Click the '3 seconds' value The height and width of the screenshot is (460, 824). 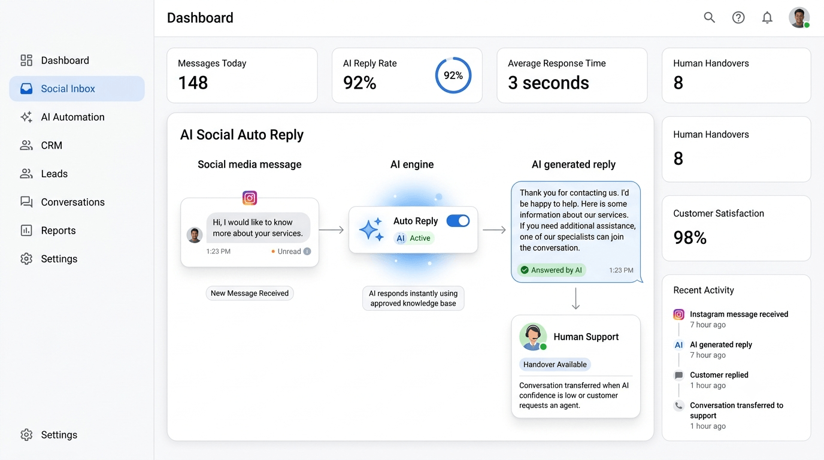point(549,83)
